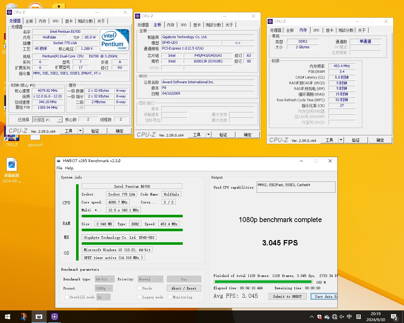Click the Submit to HWBOT button
Screen dimensions: 404x323
287,297
